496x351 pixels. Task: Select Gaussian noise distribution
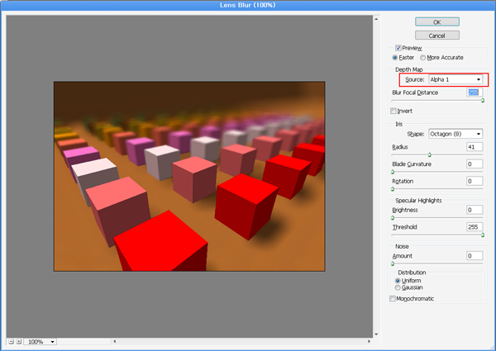click(x=398, y=287)
